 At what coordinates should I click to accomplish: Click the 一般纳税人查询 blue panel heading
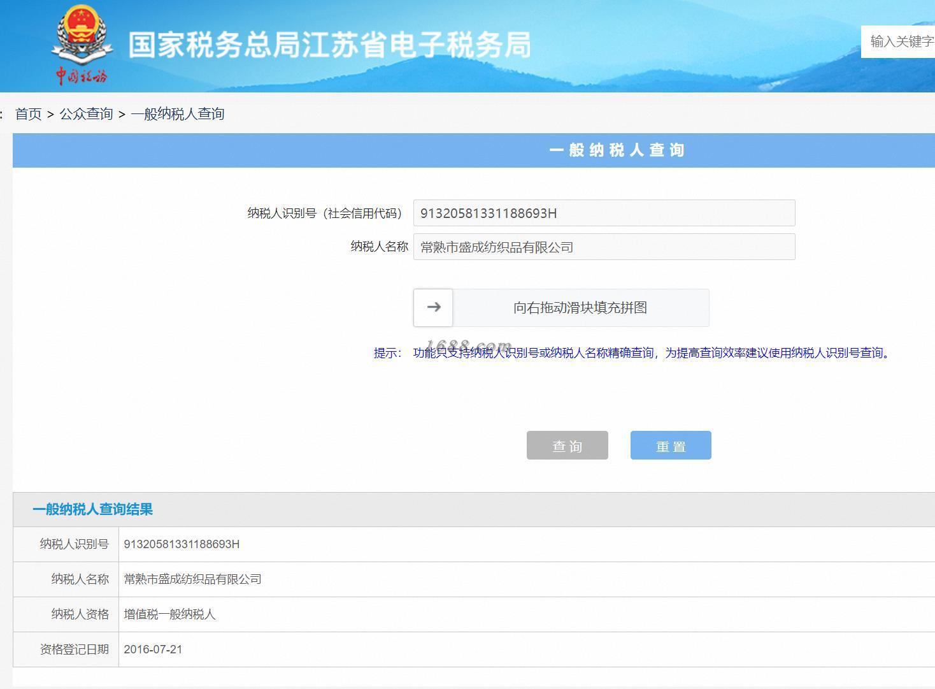(617, 150)
